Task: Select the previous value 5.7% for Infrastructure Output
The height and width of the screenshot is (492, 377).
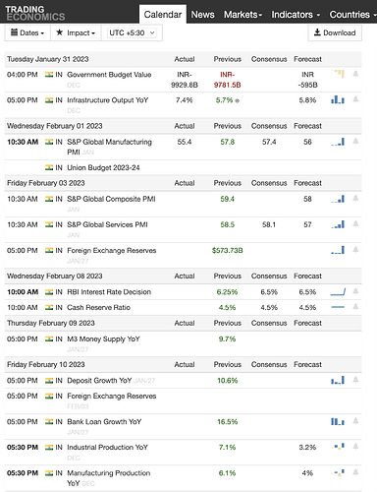Action: (225, 100)
